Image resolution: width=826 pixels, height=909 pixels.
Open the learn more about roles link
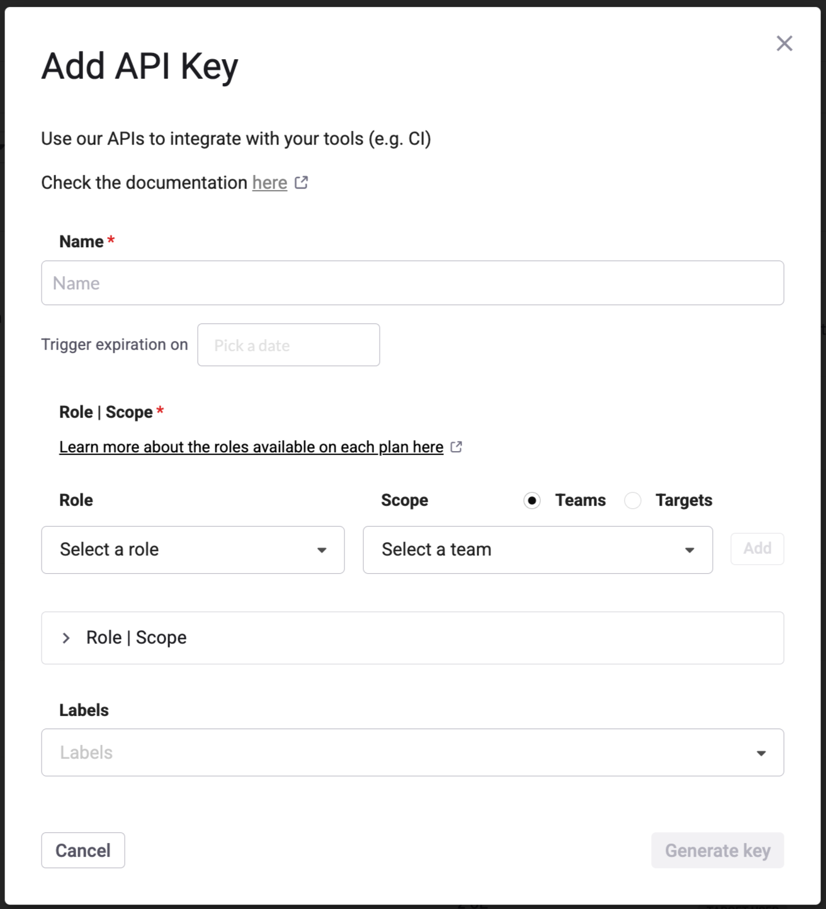(x=251, y=447)
